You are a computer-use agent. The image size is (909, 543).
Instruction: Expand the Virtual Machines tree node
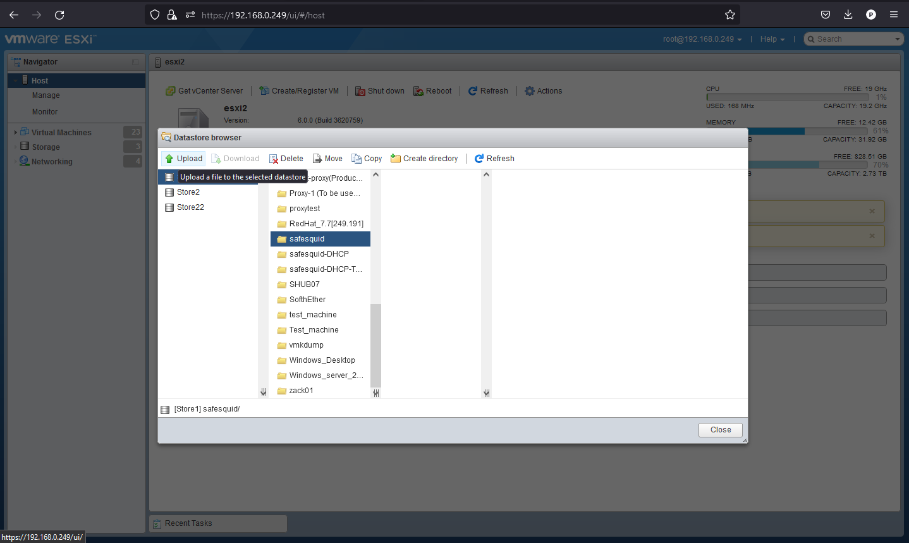[15, 133]
